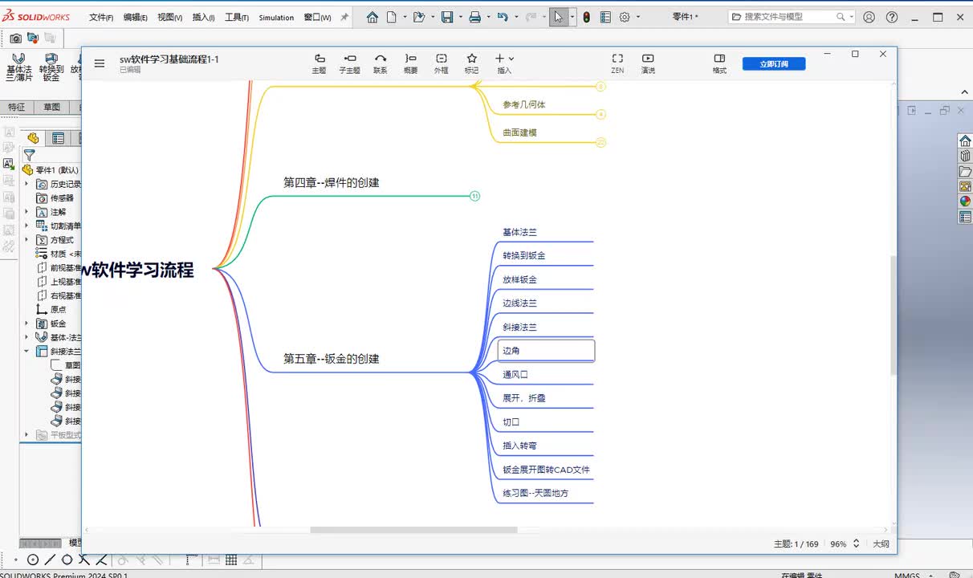
Task: Collapse the 斜接法兰 tree node
Action: (26, 351)
